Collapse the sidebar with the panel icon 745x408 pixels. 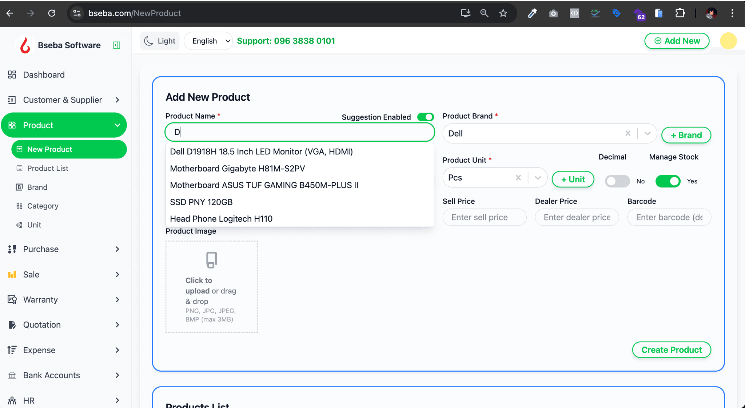click(x=116, y=45)
